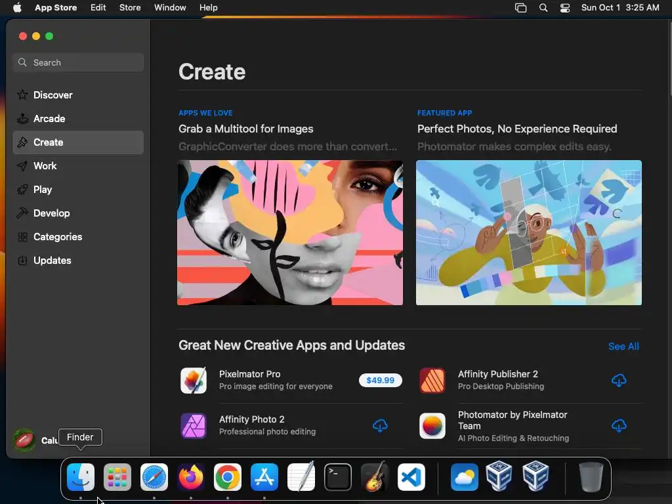Click the window's vertical scrollbar

click(x=670, y=58)
